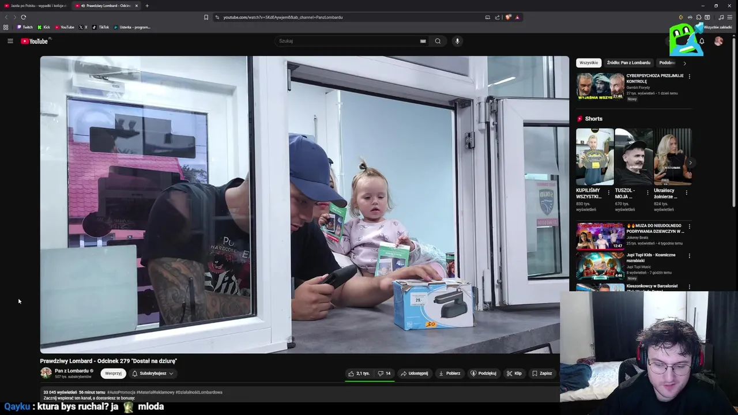Start voice search with microphone icon
The image size is (738, 415).
point(457,41)
